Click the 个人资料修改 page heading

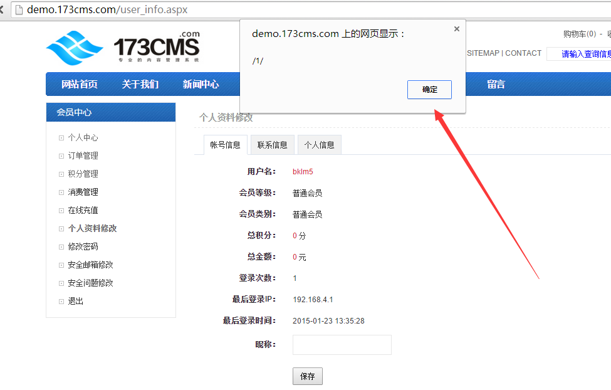(226, 117)
